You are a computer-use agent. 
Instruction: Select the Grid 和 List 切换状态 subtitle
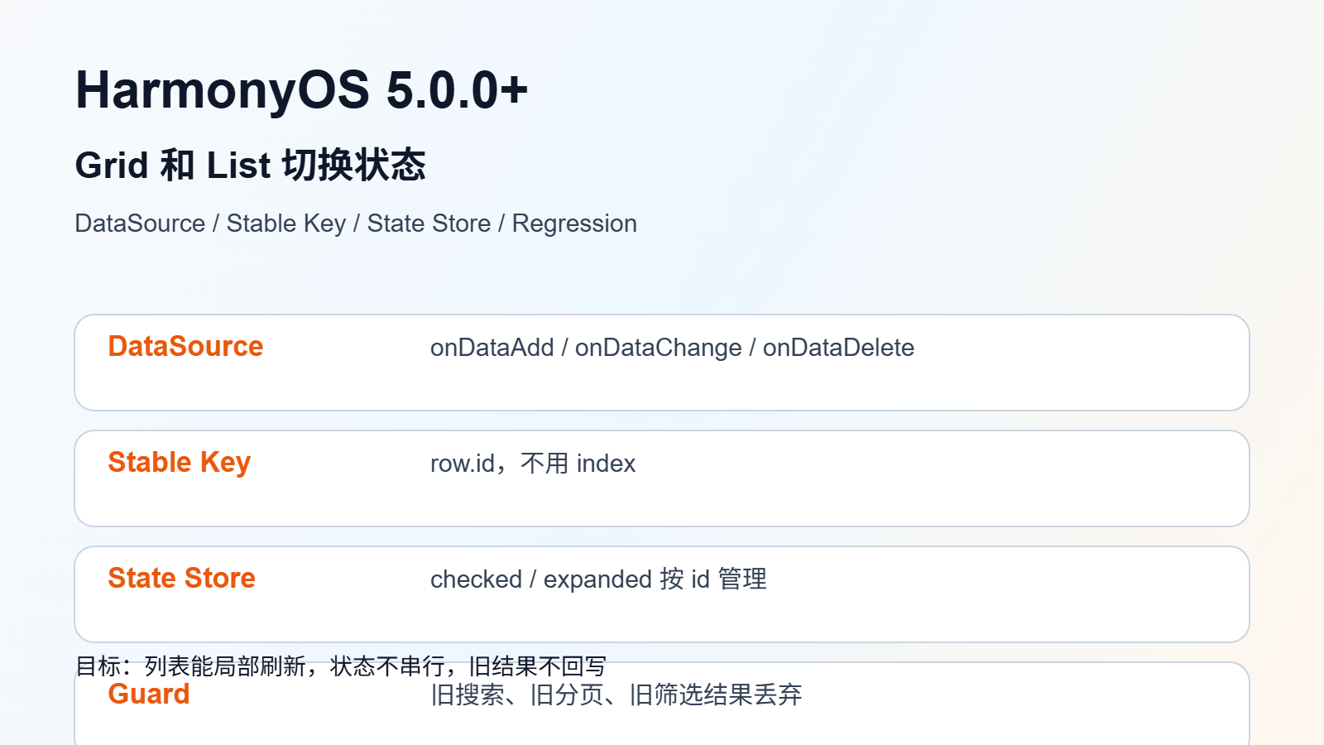250,165
